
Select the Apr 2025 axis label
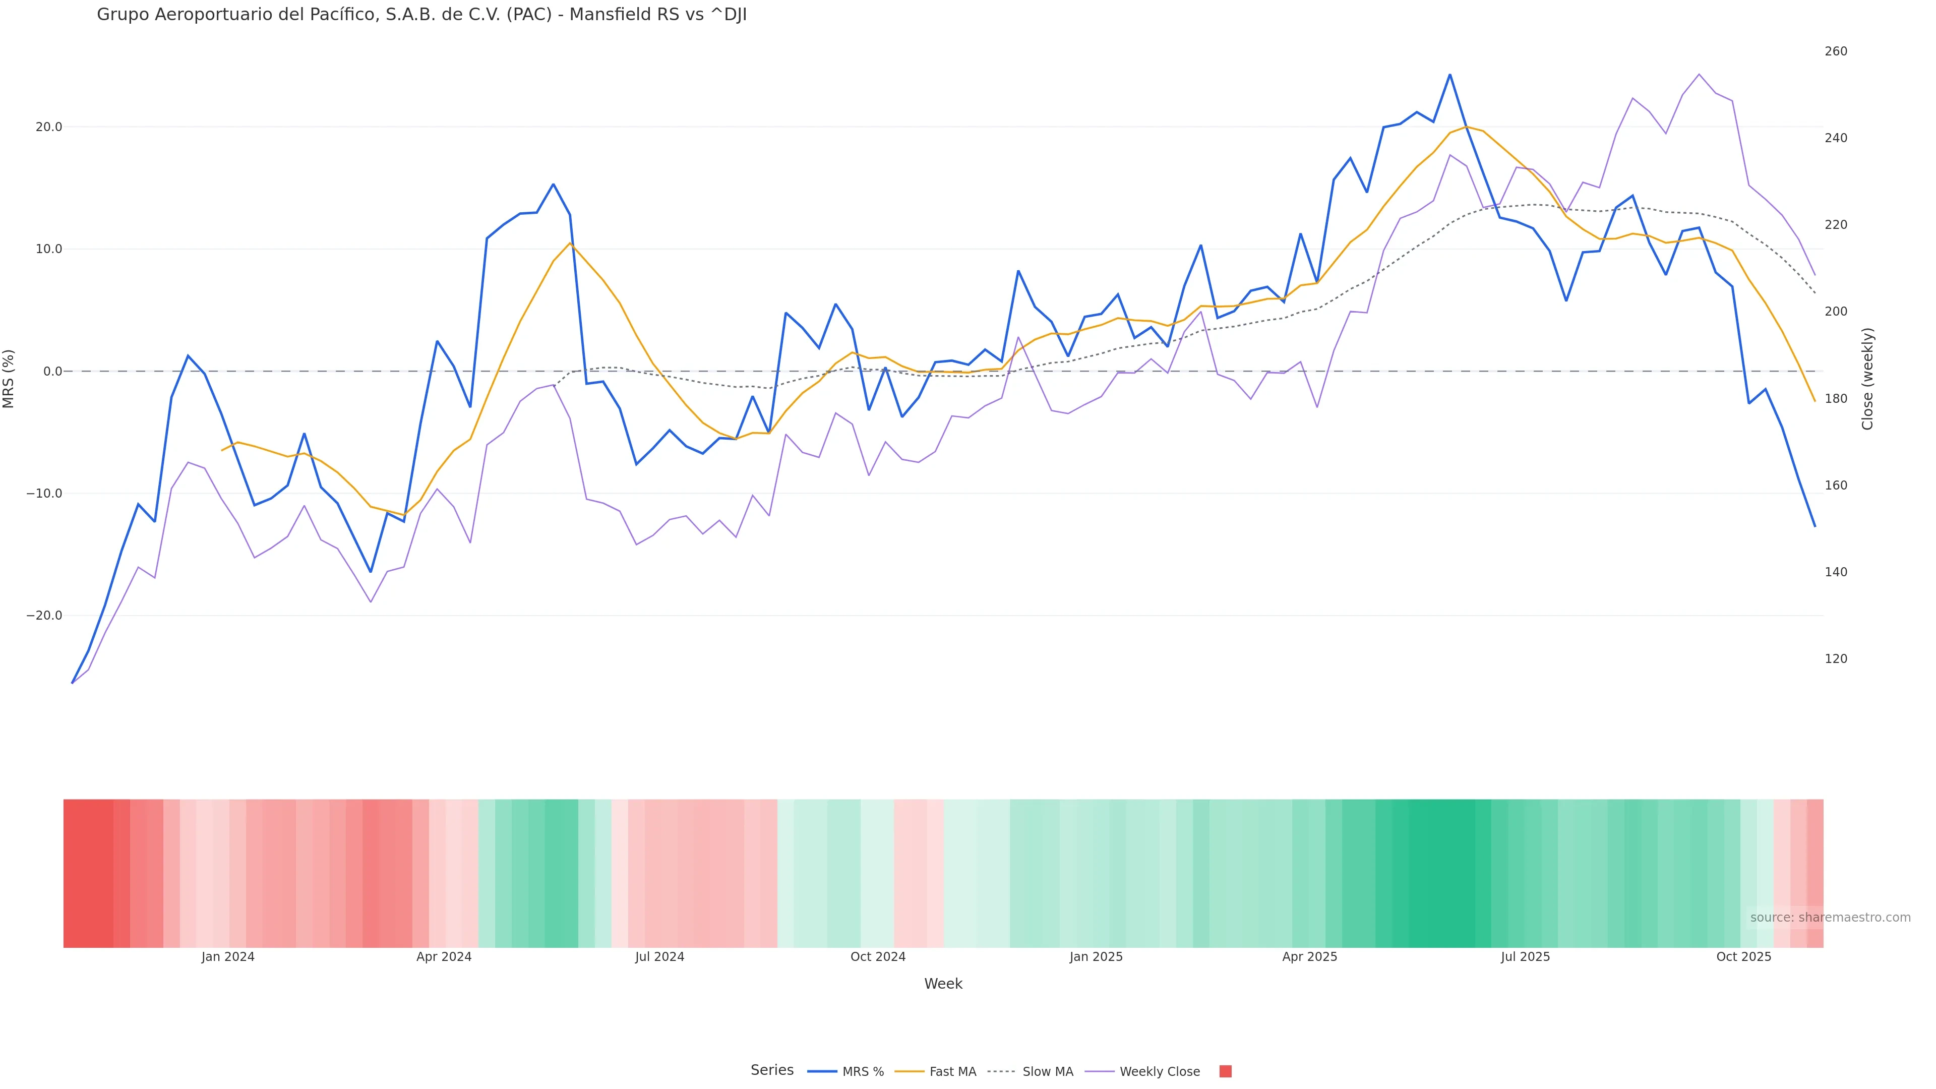(1309, 957)
